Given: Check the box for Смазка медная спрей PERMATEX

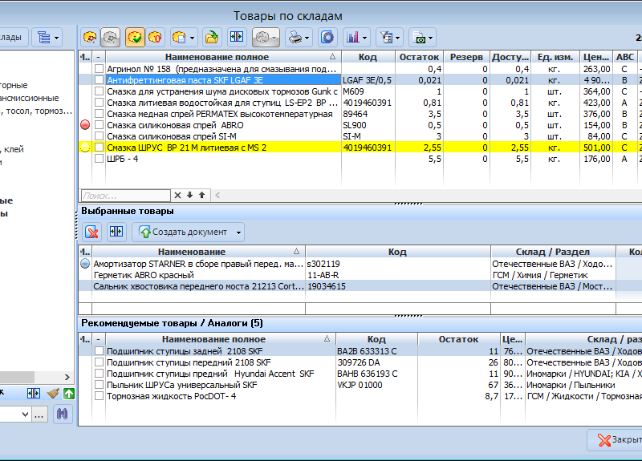Looking at the screenshot, I should click(x=99, y=113).
